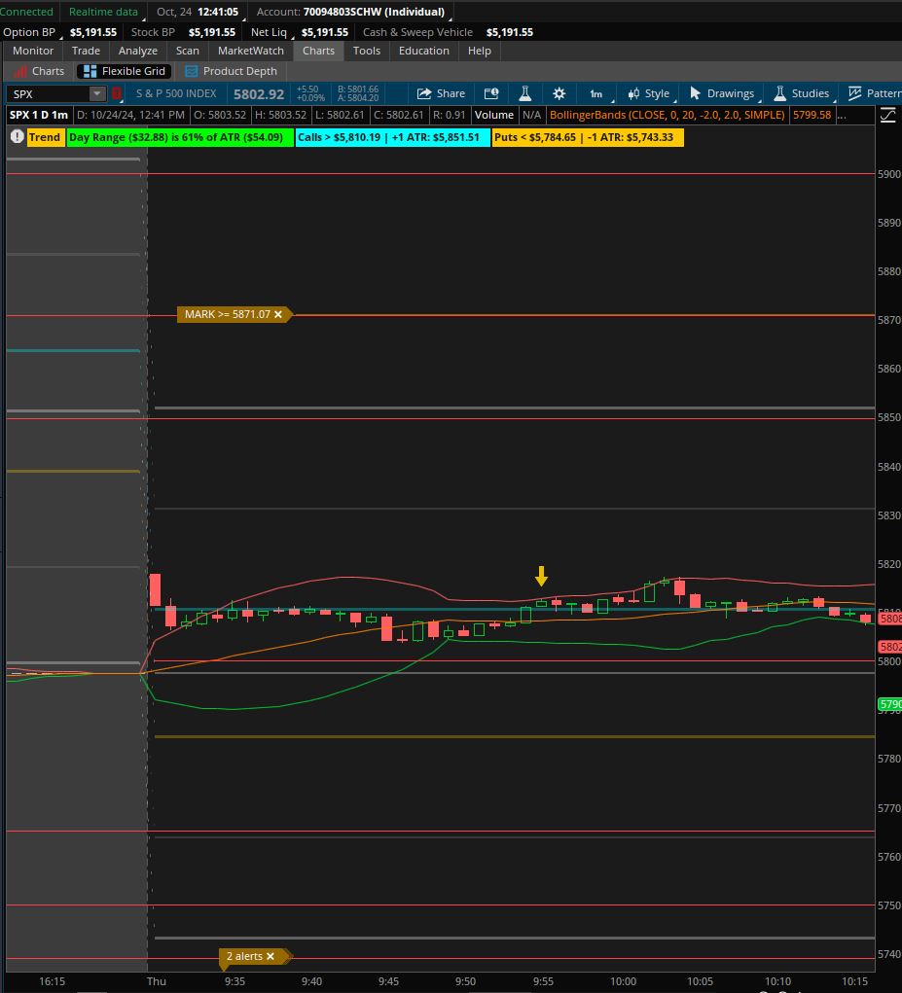The image size is (902, 993).
Task: Click the cyan Calls > $5,810.19 label
Action: pos(393,137)
